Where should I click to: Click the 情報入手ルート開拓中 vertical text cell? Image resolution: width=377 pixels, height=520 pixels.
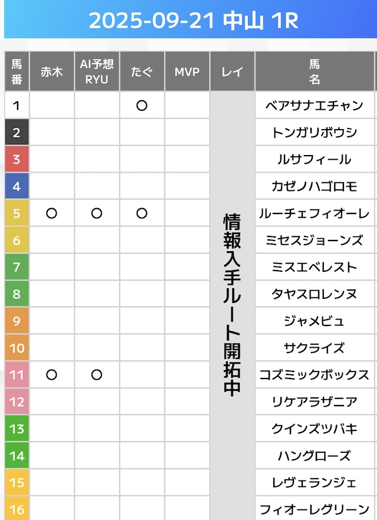click(x=232, y=305)
